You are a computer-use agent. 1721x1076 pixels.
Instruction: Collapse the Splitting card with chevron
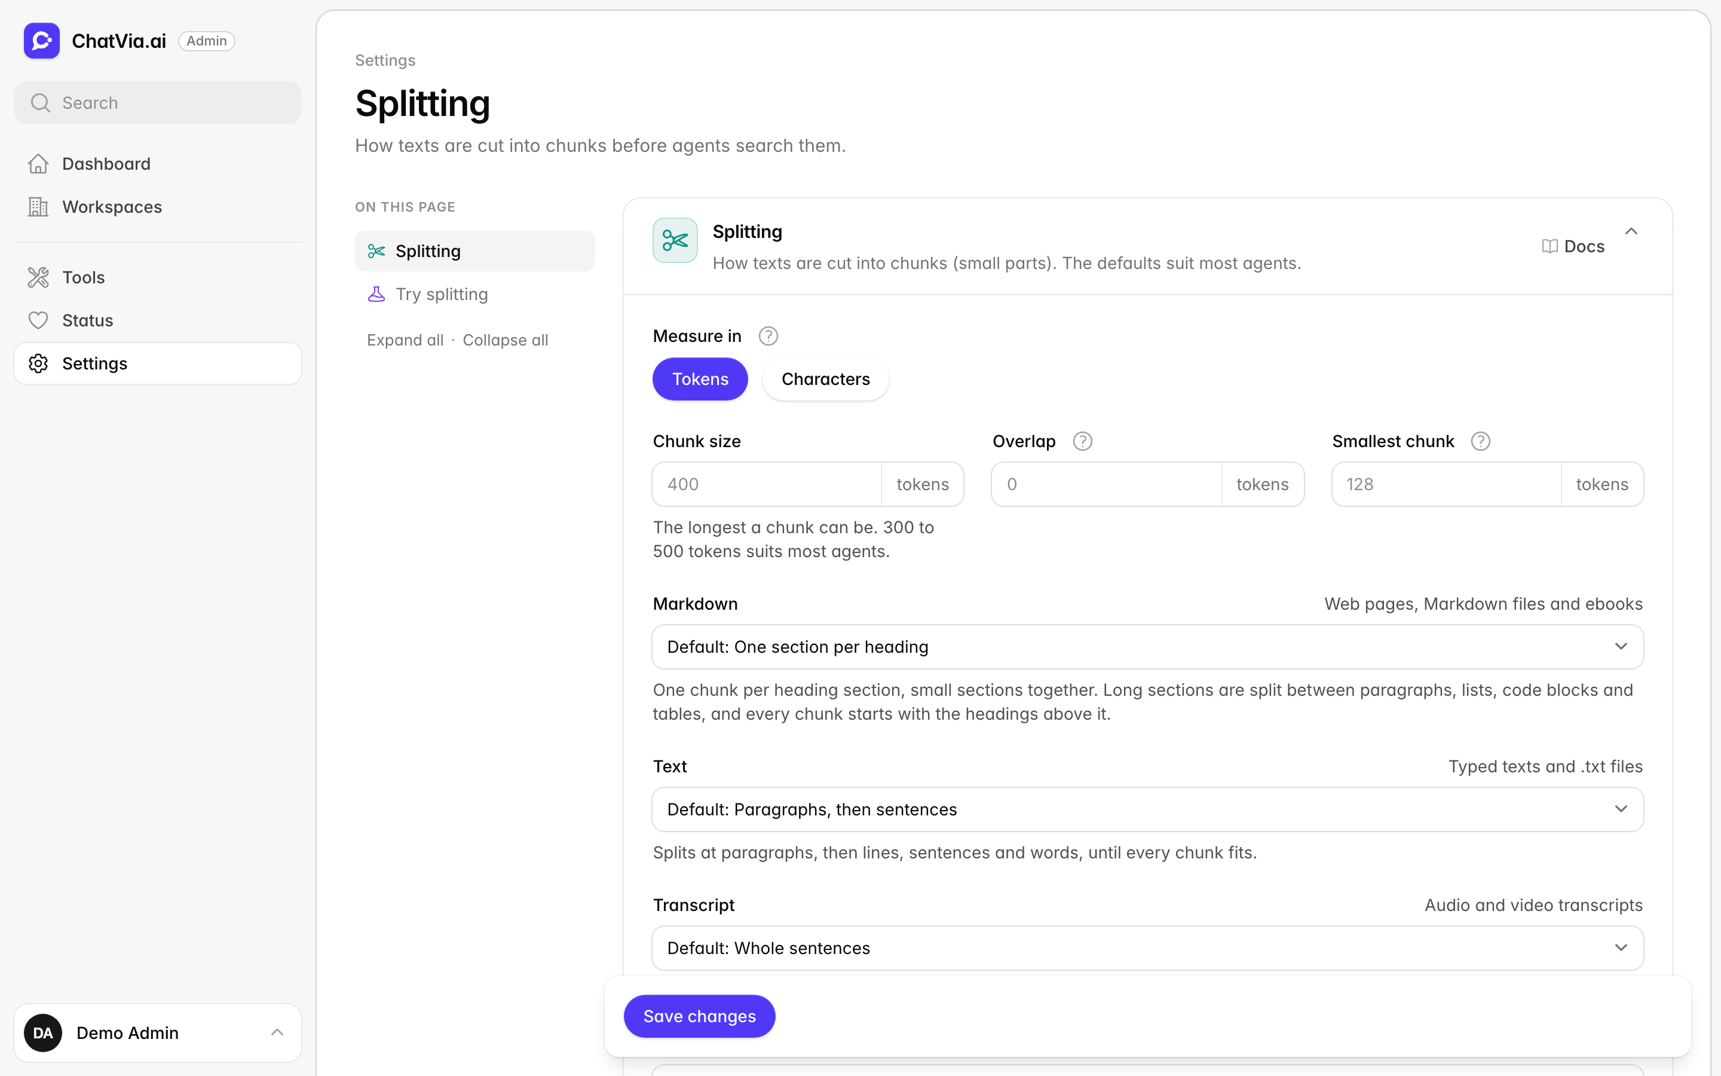point(1631,231)
